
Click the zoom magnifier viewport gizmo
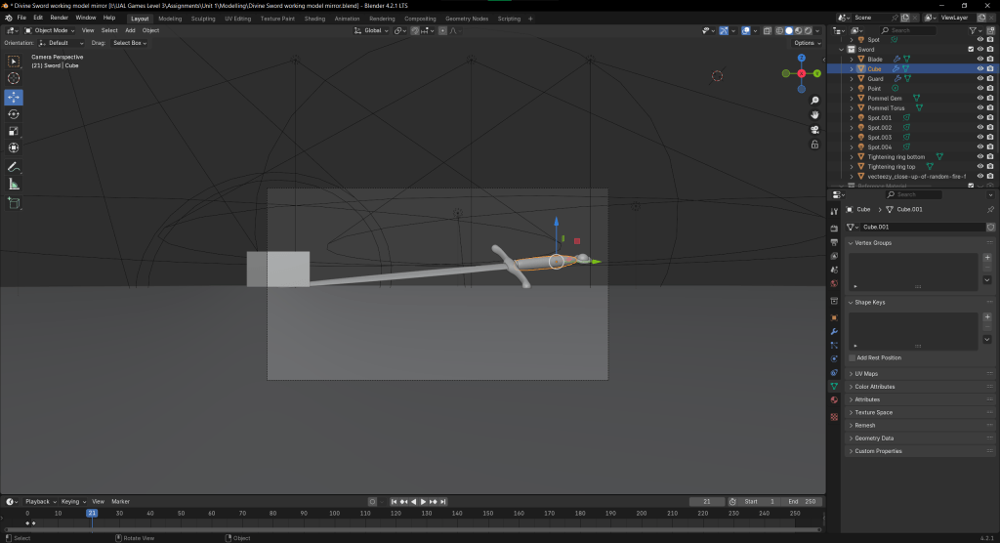[x=814, y=101]
